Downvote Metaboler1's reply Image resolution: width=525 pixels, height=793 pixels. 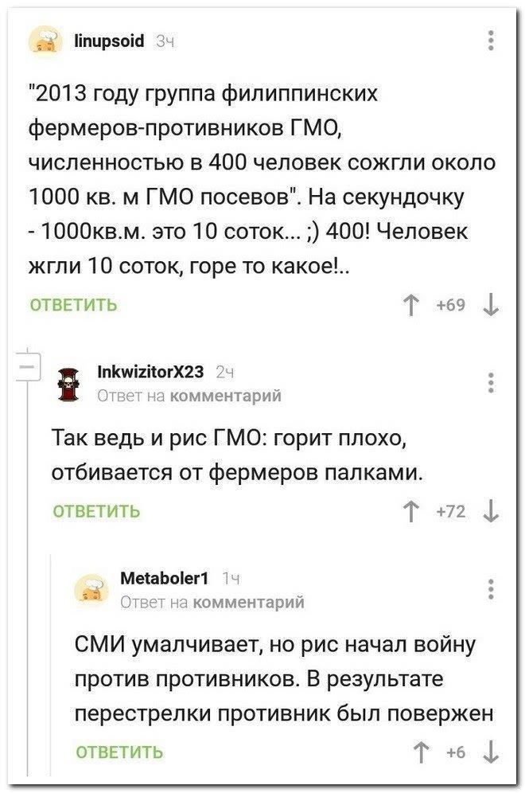pyautogui.click(x=491, y=751)
